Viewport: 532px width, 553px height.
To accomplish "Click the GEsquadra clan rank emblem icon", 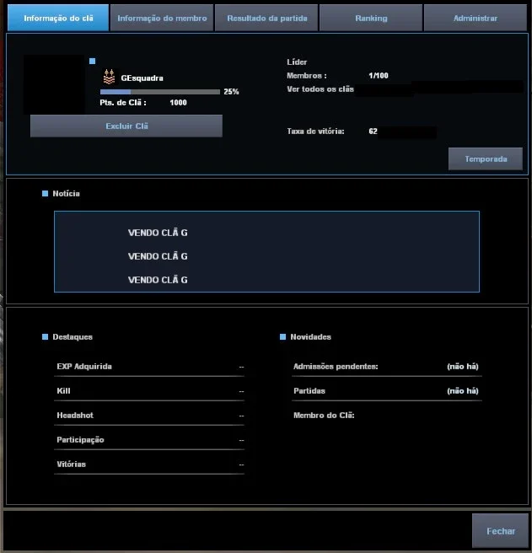I will tap(109, 77).
